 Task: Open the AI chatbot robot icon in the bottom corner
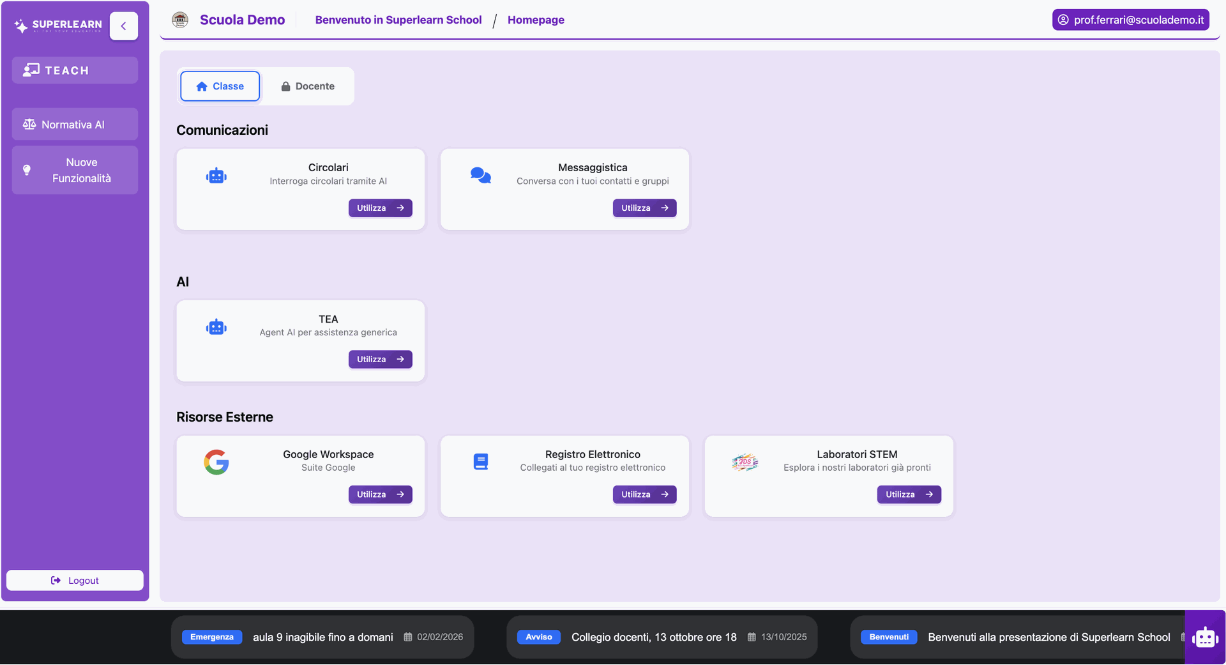coord(1205,637)
